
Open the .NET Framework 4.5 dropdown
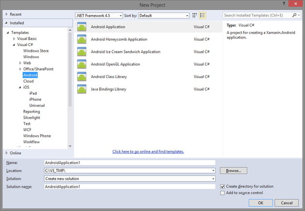tap(99, 16)
